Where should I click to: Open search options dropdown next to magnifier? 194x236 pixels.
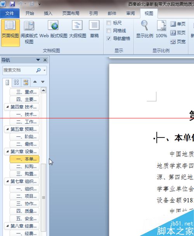[x=45, y=70]
